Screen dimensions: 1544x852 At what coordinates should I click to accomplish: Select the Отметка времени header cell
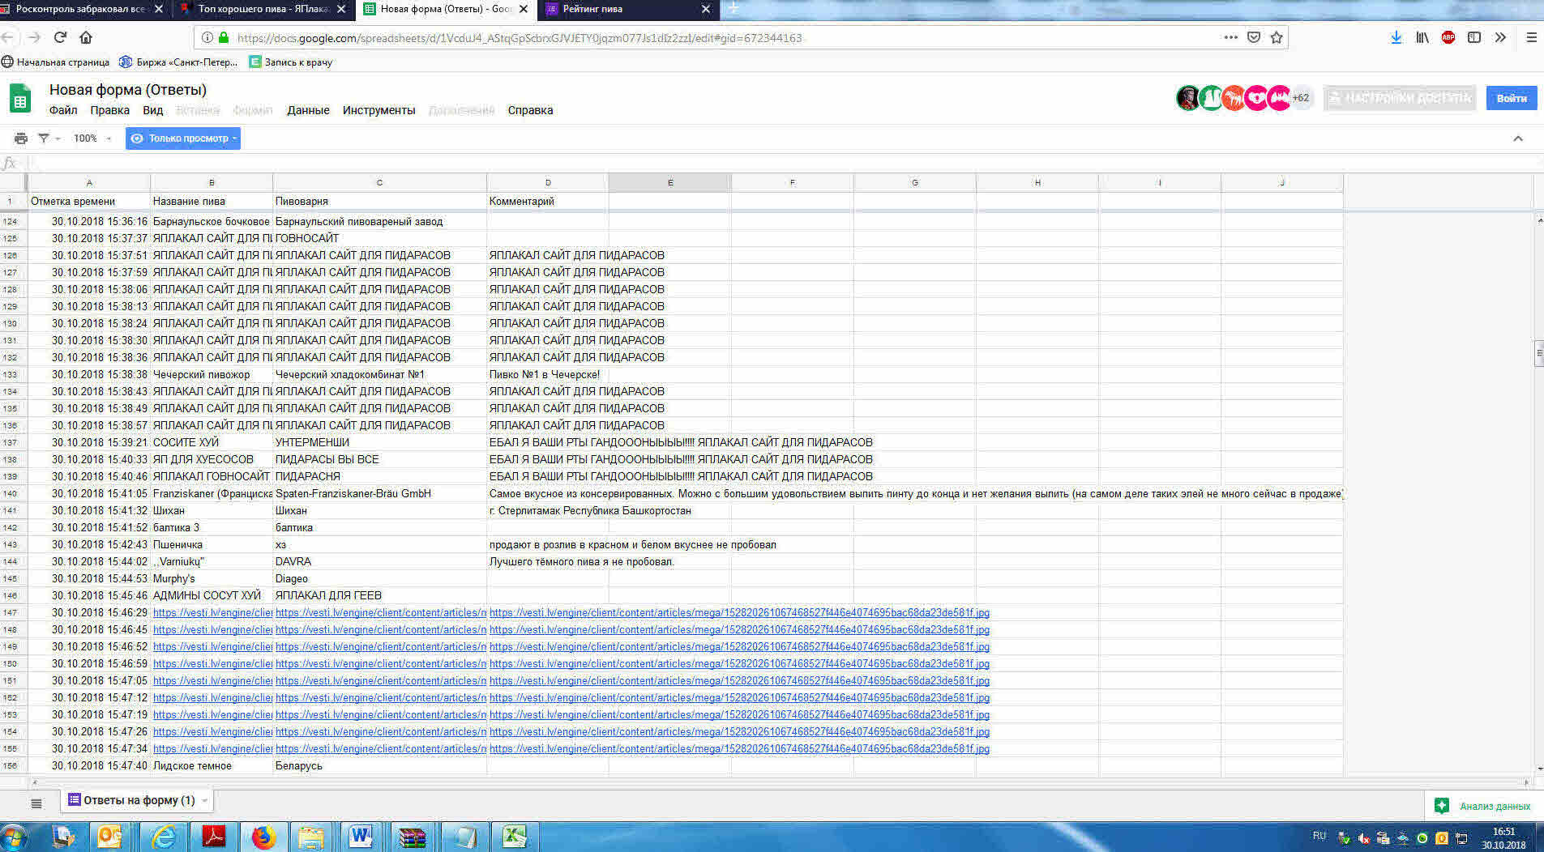click(89, 202)
